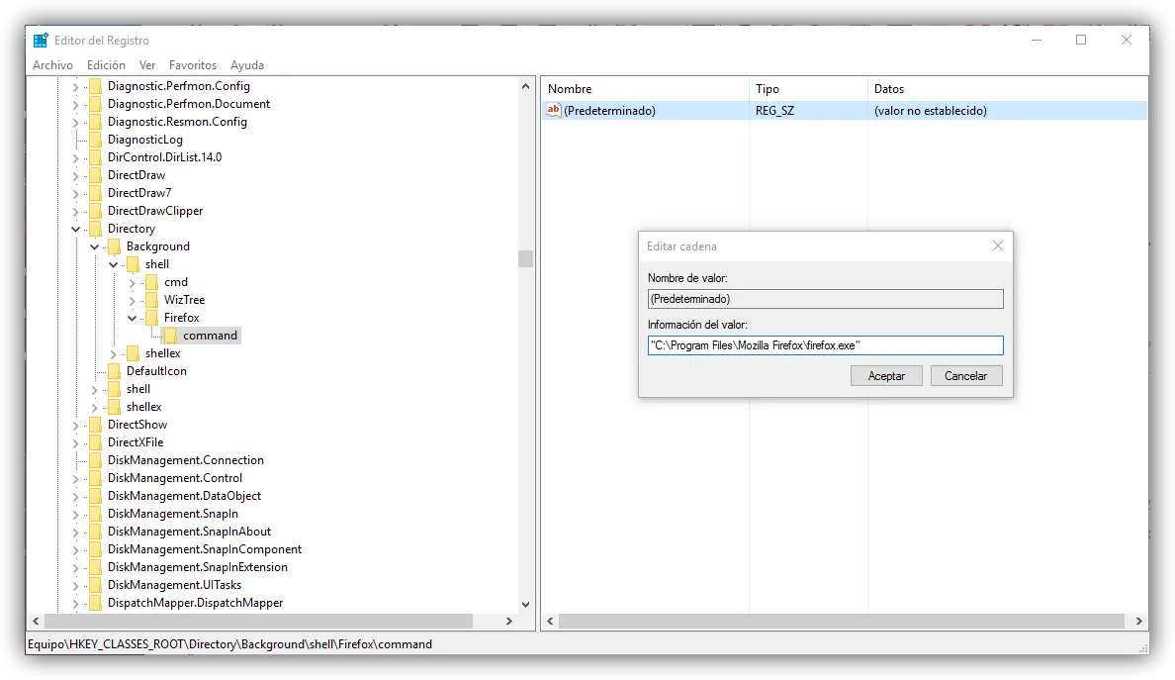Click the REG_SZ type cell
This screenshot has height=680, width=1175.
(774, 110)
